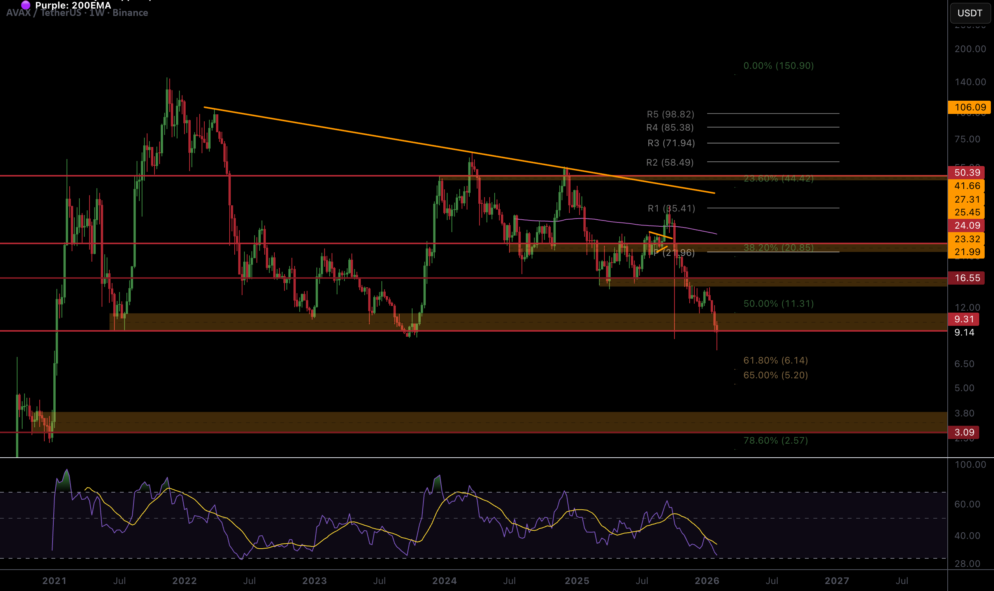
Task: Click the 2024 year on time axis
Action: [444, 581]
